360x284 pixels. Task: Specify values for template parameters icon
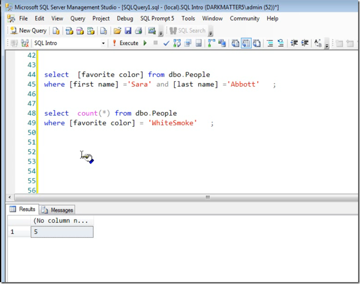pos(318,43)
